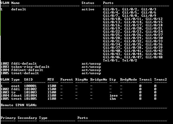Click SAID value 101002
Screen dimensions: 173x124
(x=30, y=89)
